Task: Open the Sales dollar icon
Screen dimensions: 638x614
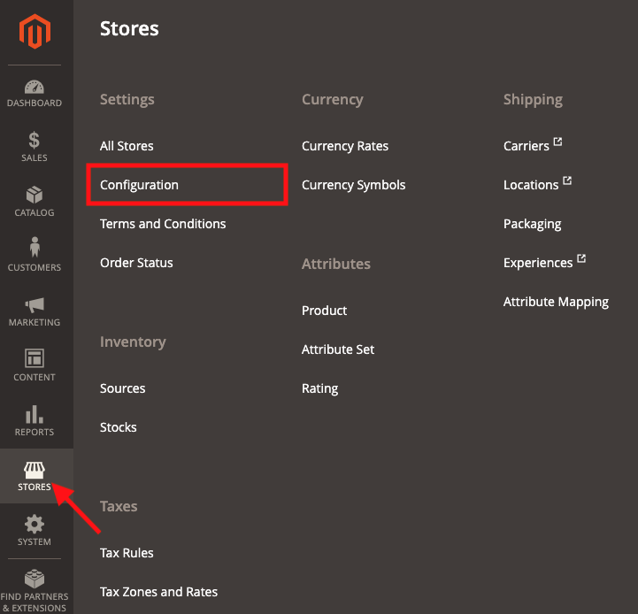Action: click(x=35, y=141)
